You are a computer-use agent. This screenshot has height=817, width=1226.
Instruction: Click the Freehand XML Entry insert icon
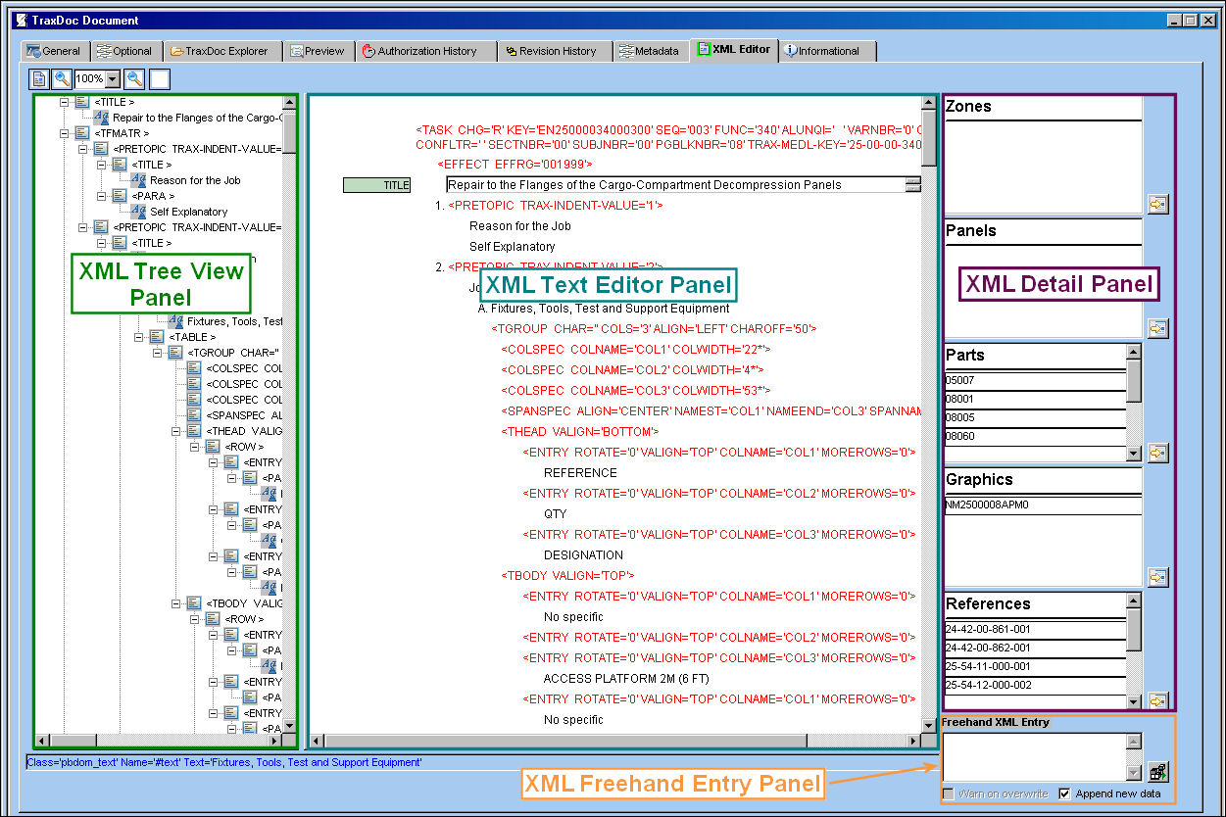pos(1158,771)
